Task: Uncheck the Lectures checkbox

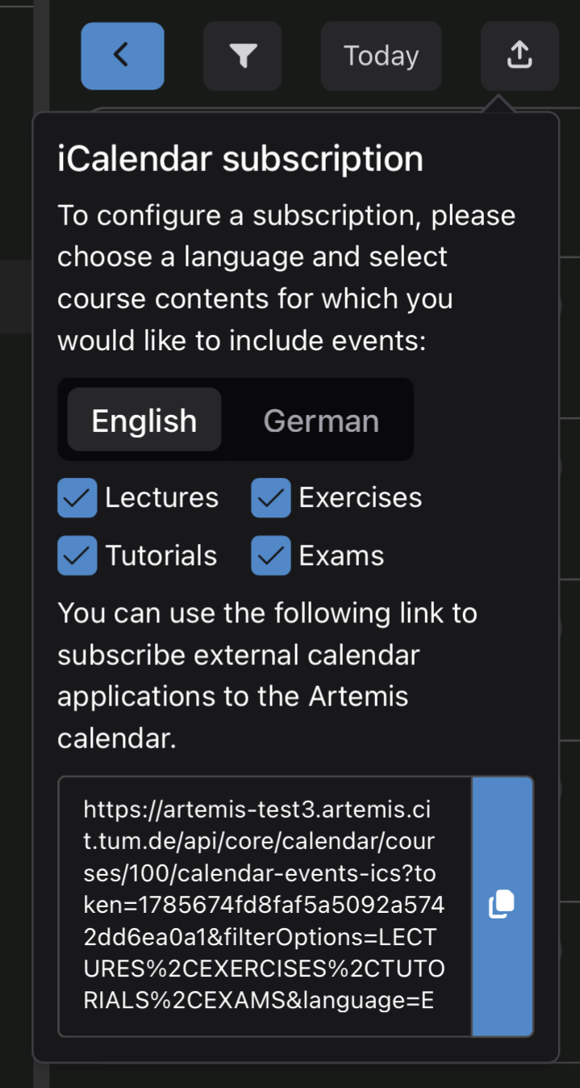Action: 77,497
